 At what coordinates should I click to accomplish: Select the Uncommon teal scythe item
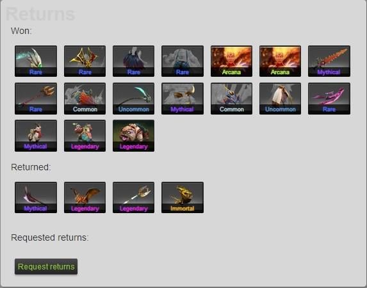133,99
